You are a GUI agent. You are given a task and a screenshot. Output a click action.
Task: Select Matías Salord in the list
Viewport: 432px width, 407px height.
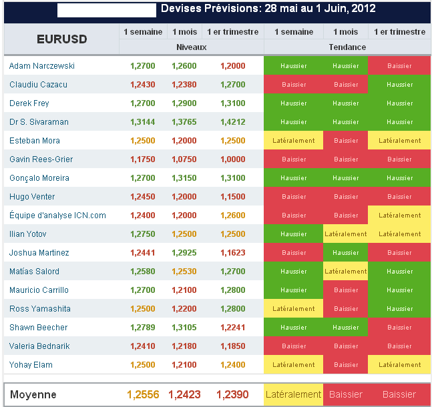(34, 272)
